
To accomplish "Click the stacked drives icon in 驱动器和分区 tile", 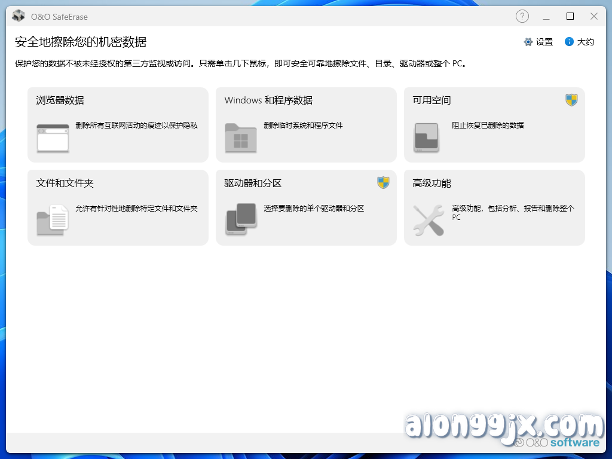I will click(x=241, y=219).
